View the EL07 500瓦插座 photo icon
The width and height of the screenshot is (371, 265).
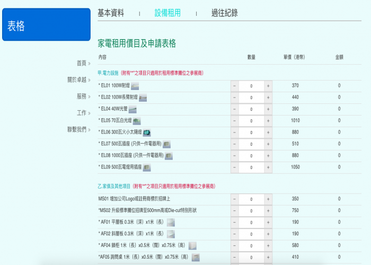(x=166, y=144)
